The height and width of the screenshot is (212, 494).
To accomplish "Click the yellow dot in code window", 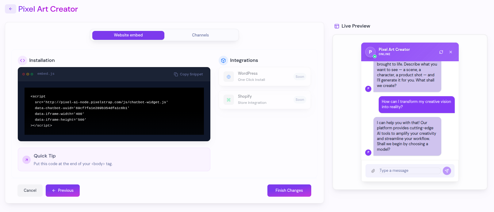I will (x=28, y=74).
